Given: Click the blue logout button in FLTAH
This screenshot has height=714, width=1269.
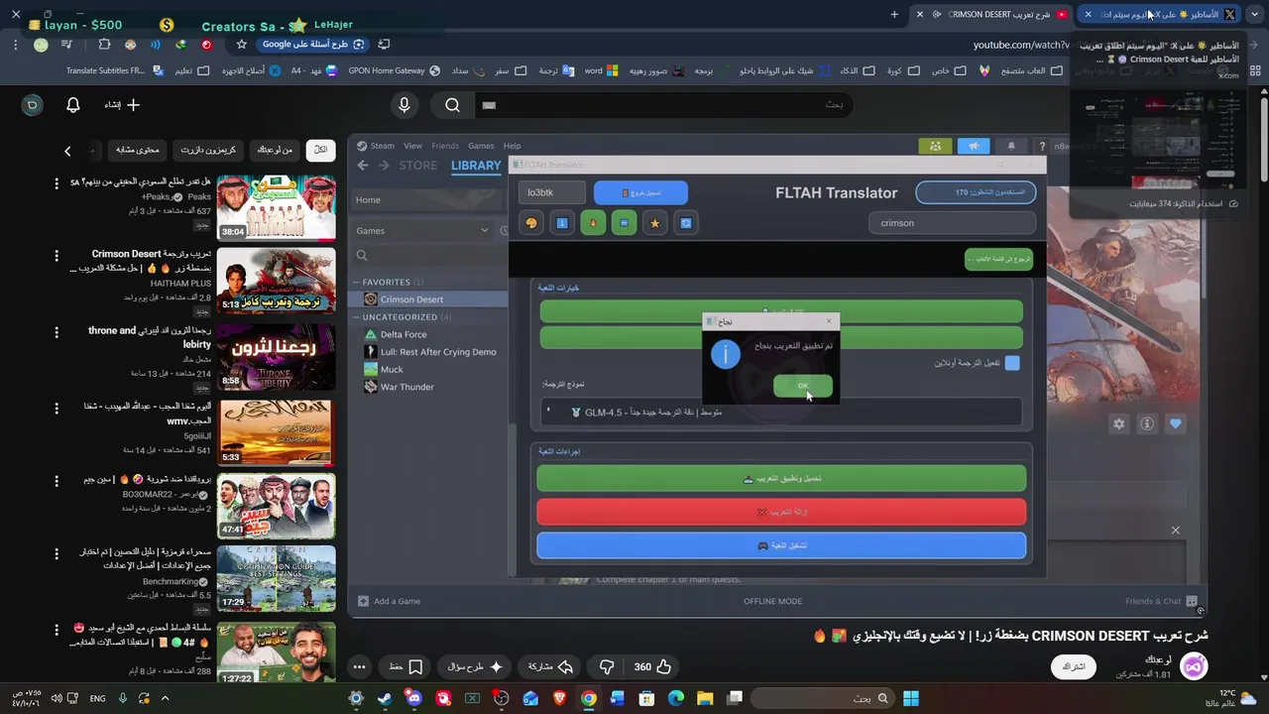Looking at the screenshot, I should tap(640, 192).
